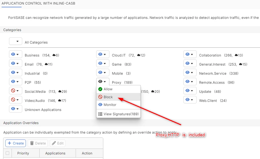Expand the Business action dropdown arrow
This screenshot has height=159, width=260.
[x=18, y=54]
